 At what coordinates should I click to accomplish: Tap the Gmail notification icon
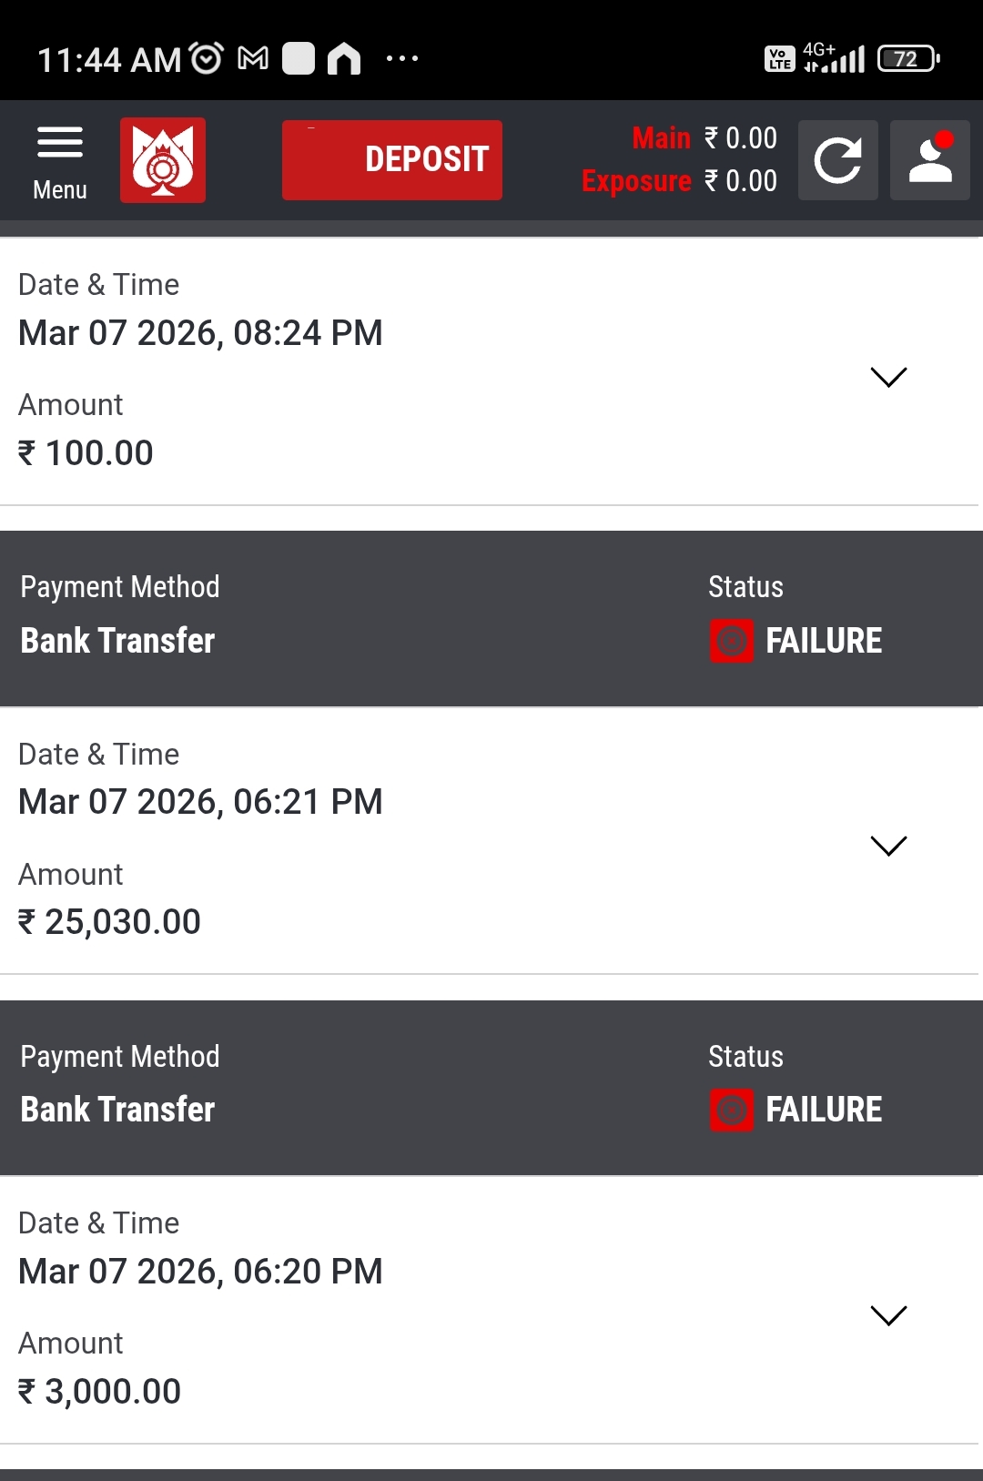point(253,59)
